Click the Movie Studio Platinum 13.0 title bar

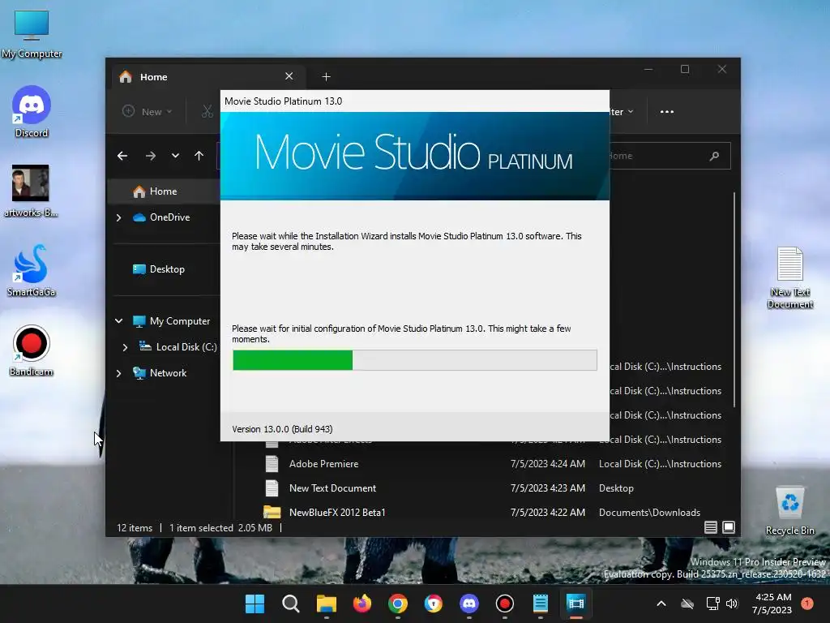pyautogui.click(x=414, y=101)
